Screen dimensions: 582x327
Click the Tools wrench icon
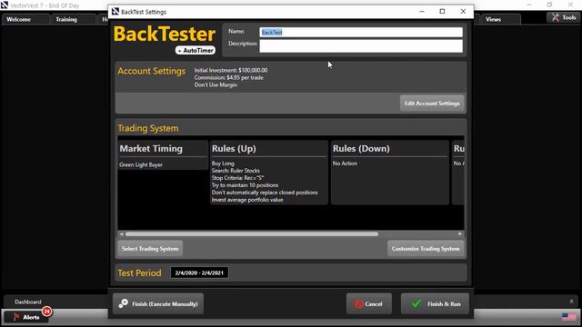coord(556,17)
